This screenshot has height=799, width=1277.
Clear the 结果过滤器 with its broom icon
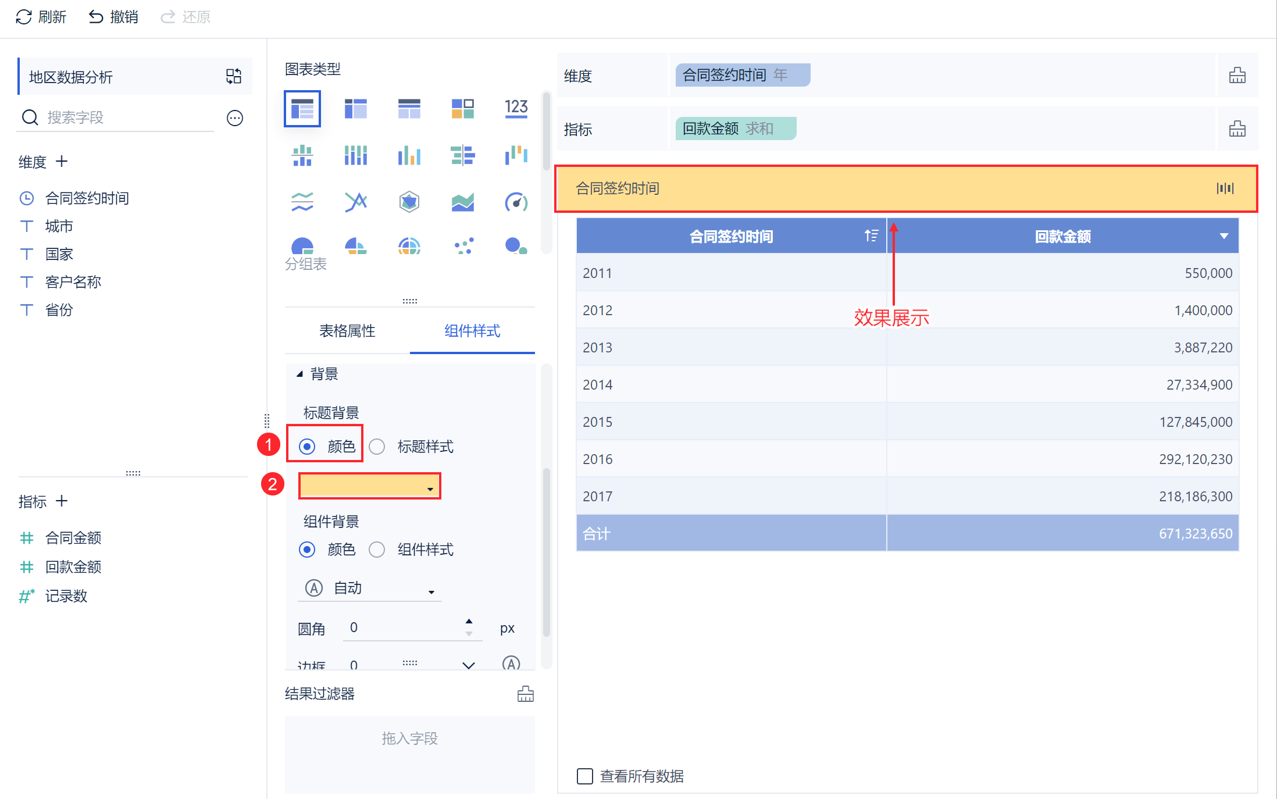click(x=525, y=694)
